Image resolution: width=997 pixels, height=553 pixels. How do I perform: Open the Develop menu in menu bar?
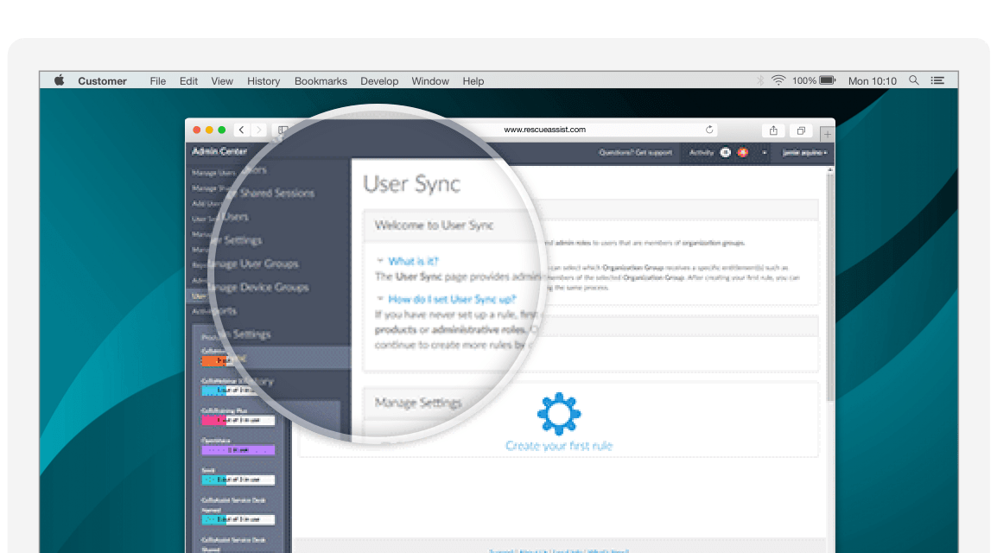tap(379, 81)
